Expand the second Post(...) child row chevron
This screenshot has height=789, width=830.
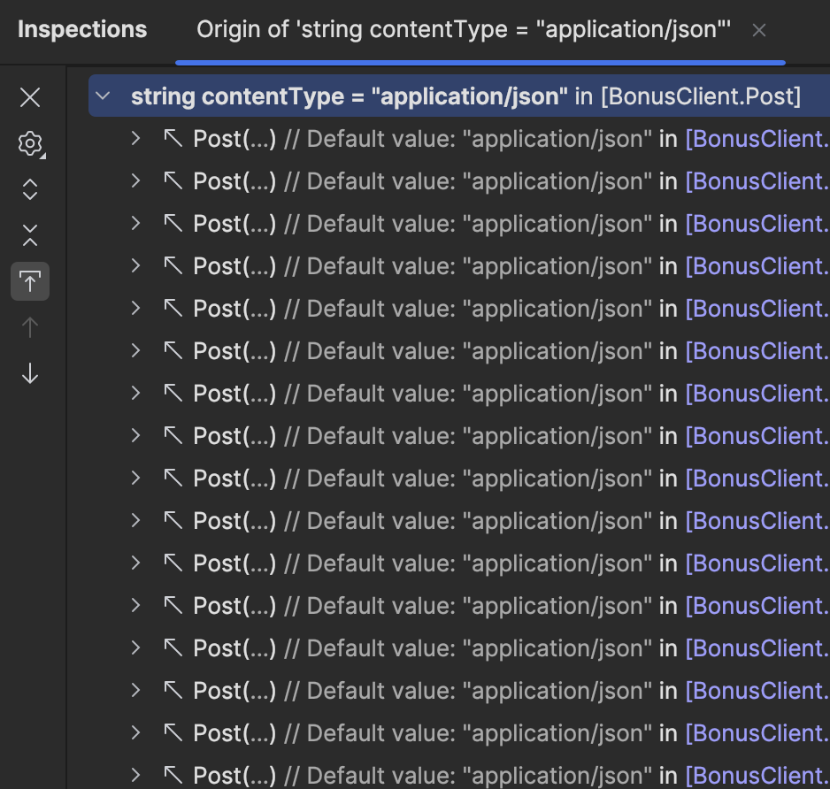[135, 181]
